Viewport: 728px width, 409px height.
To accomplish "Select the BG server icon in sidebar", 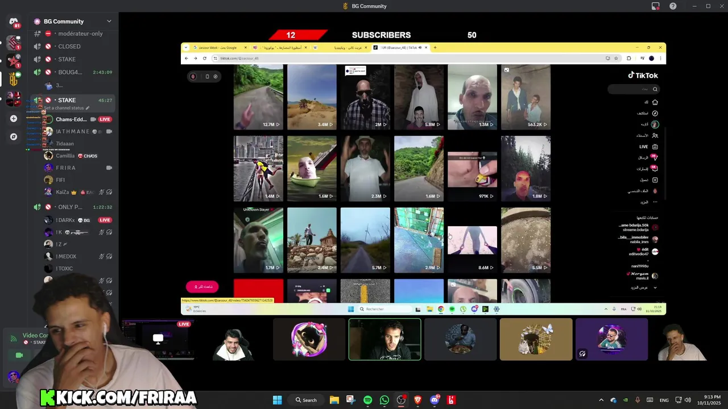I will (14, 79).
